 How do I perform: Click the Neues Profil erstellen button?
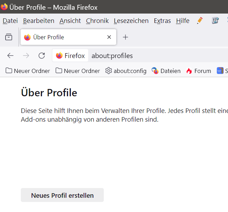click(62, 195)
